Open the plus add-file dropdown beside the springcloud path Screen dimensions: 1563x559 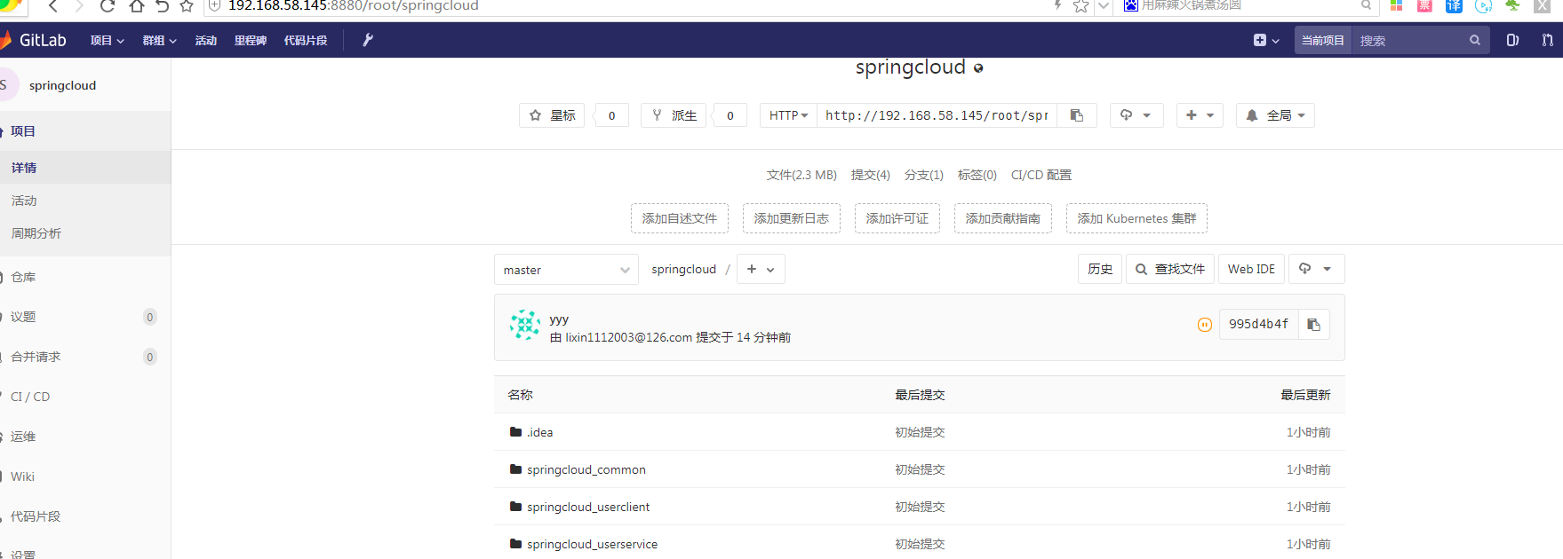click(761, 269)
